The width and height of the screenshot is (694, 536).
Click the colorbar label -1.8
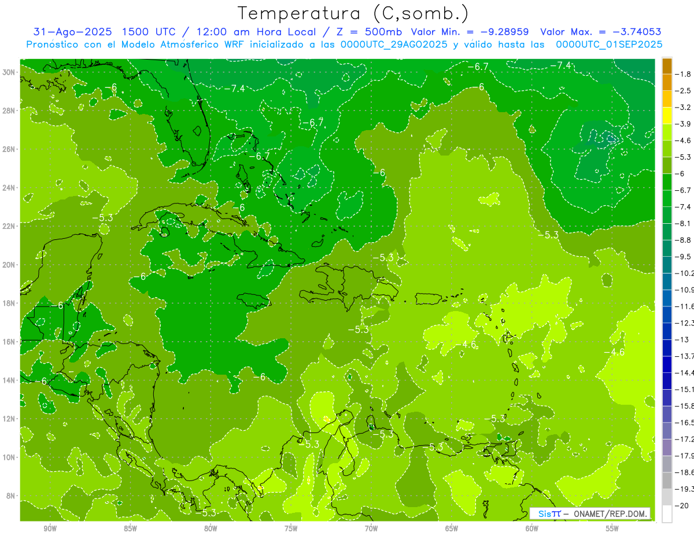tap(683, 74)
